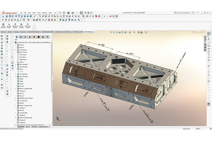This screenshot has width=212, height=141.
Task: Toggle the menu bar pin icon
Action: coord(55,13)
